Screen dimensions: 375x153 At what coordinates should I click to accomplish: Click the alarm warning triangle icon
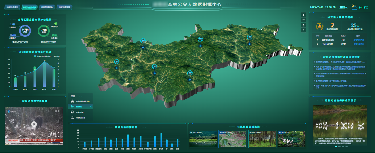click(x=320, y=26)
